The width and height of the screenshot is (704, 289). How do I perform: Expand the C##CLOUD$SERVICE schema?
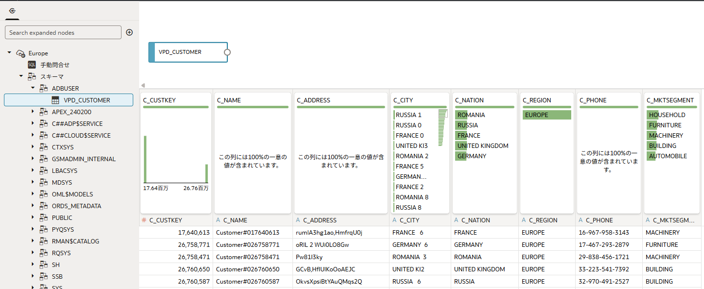coord(33,135)
